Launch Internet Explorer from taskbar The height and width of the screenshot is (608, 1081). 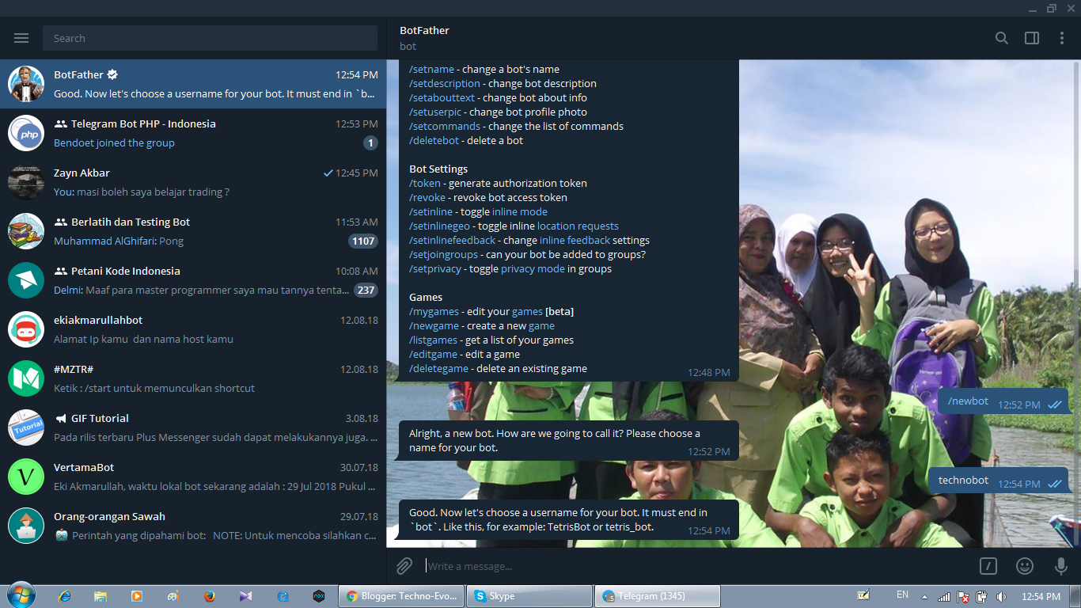tap(65, 596)
